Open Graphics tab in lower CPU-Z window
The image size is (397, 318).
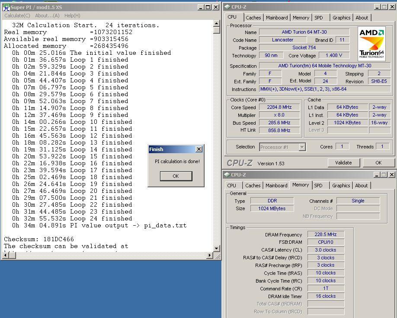point(341,186)
